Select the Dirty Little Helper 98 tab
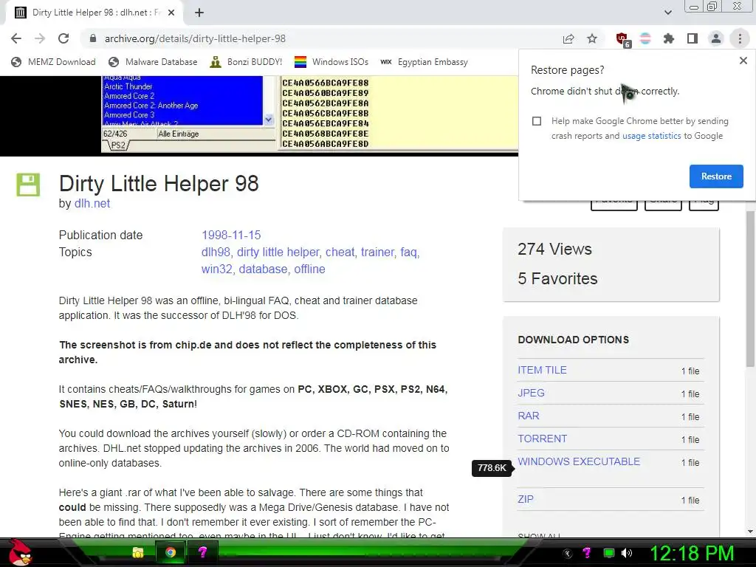756x567 pixels. pyautogui.click(x=94, y=13)
